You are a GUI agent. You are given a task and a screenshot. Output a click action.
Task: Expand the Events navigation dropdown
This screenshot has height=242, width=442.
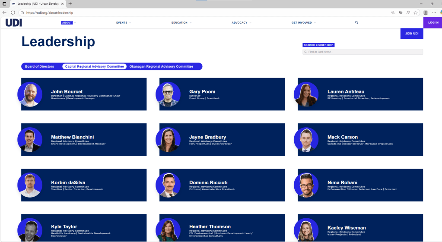pos(123,22)
